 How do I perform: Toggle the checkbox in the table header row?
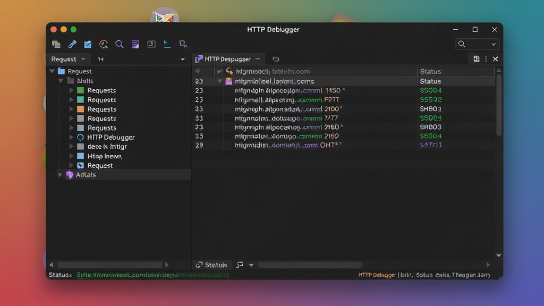[x=219, y=72]
